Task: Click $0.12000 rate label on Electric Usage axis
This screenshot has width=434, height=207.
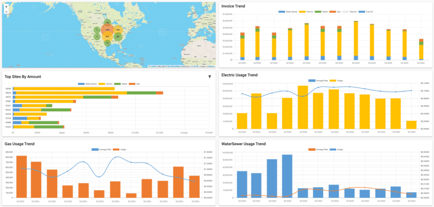Action: [x=425, y=83]
